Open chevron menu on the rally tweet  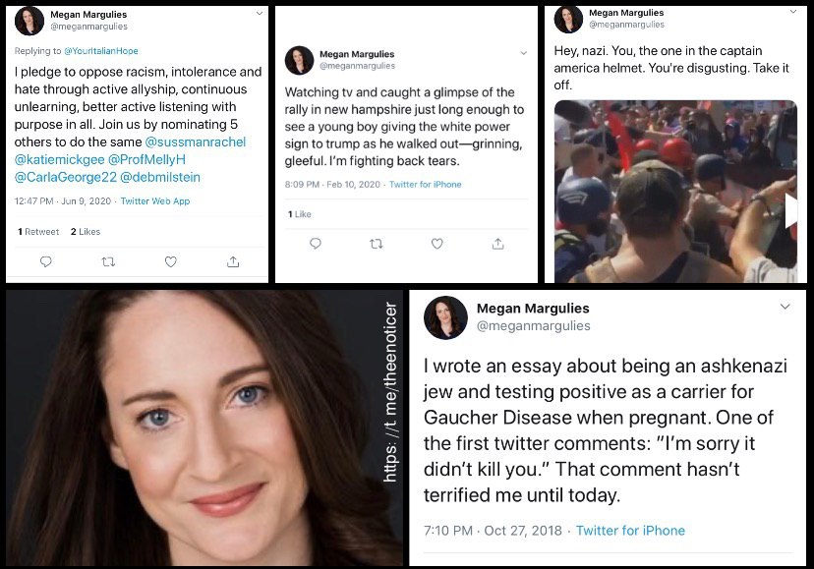point(523,53)
